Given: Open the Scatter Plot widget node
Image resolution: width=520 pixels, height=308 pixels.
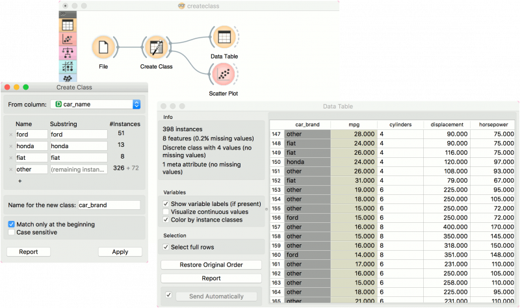Looking at the screenshot, I should coord(224,75).
